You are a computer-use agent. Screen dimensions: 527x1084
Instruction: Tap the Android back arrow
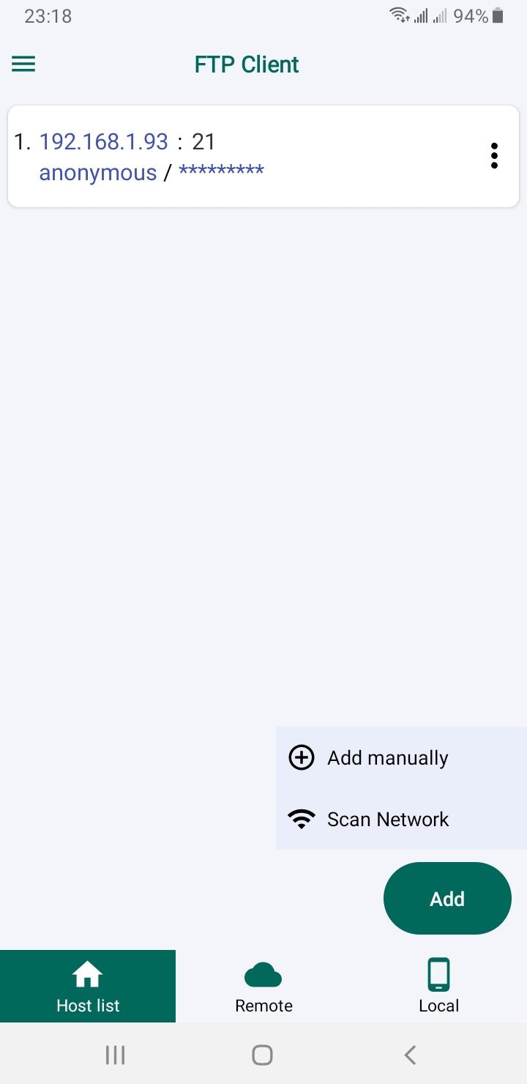point(410,1055)
